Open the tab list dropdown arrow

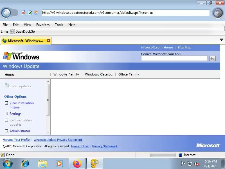tap(221, 40)
